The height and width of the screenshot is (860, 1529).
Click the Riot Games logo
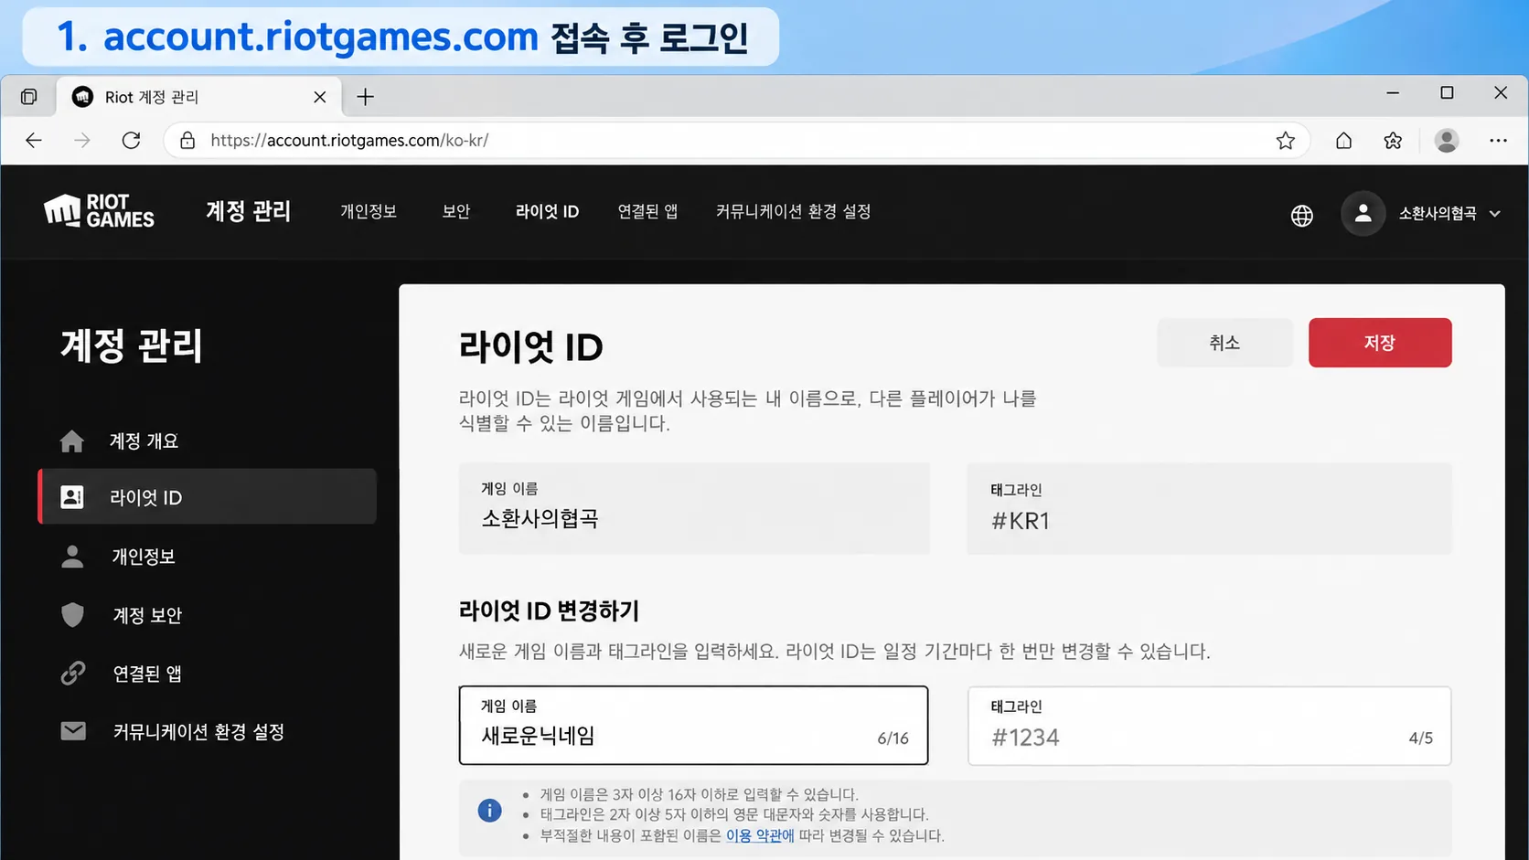point(99,211)
